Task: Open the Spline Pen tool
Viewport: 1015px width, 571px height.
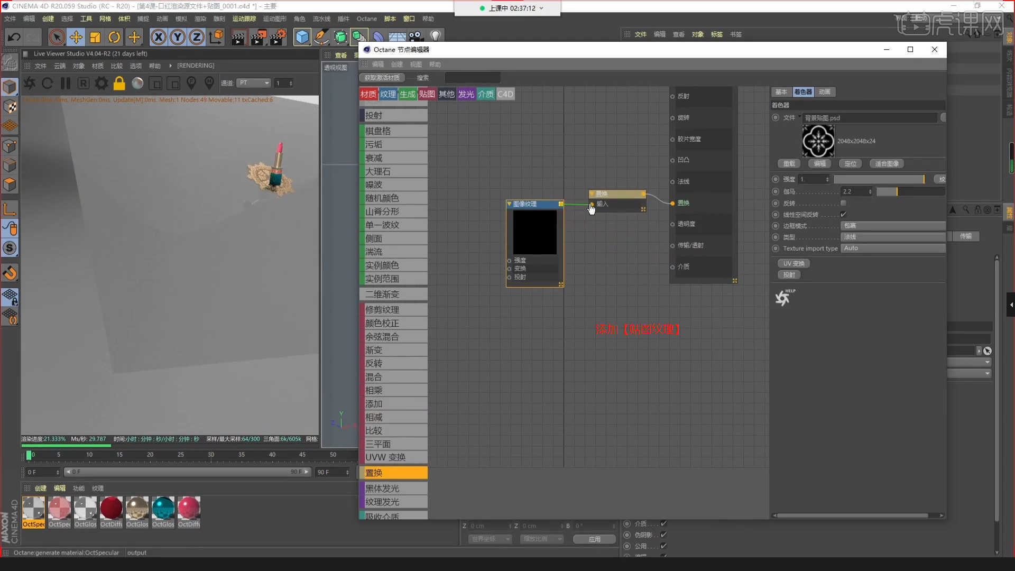Action: pyautogui.click(x=321, y=37)
